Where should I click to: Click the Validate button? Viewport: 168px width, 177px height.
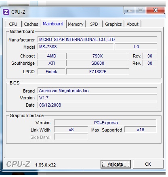pos(115,164)
